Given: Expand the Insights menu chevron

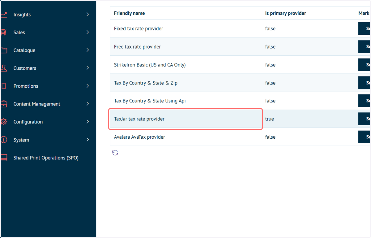Looking at the screenshot, I should tap(88, 14).
